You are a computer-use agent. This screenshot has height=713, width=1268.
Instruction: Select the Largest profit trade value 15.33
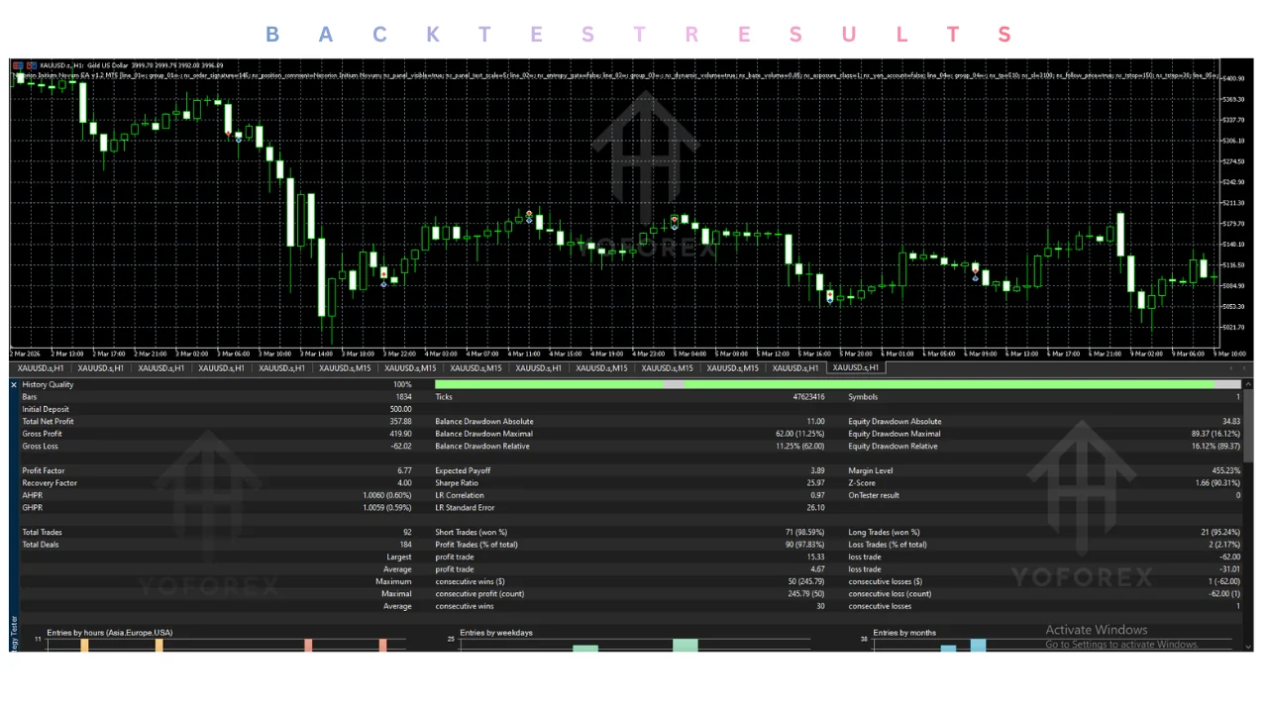pyautogui.click(x=815, y=558)
